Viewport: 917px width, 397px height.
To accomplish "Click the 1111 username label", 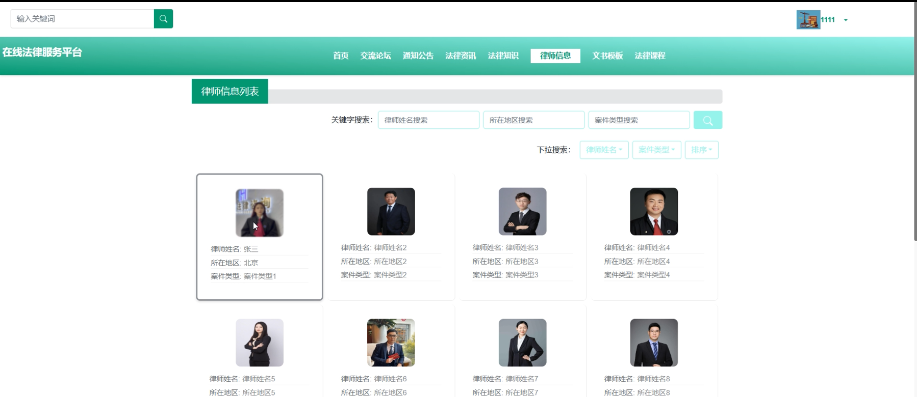I will (x=828, y=20).
